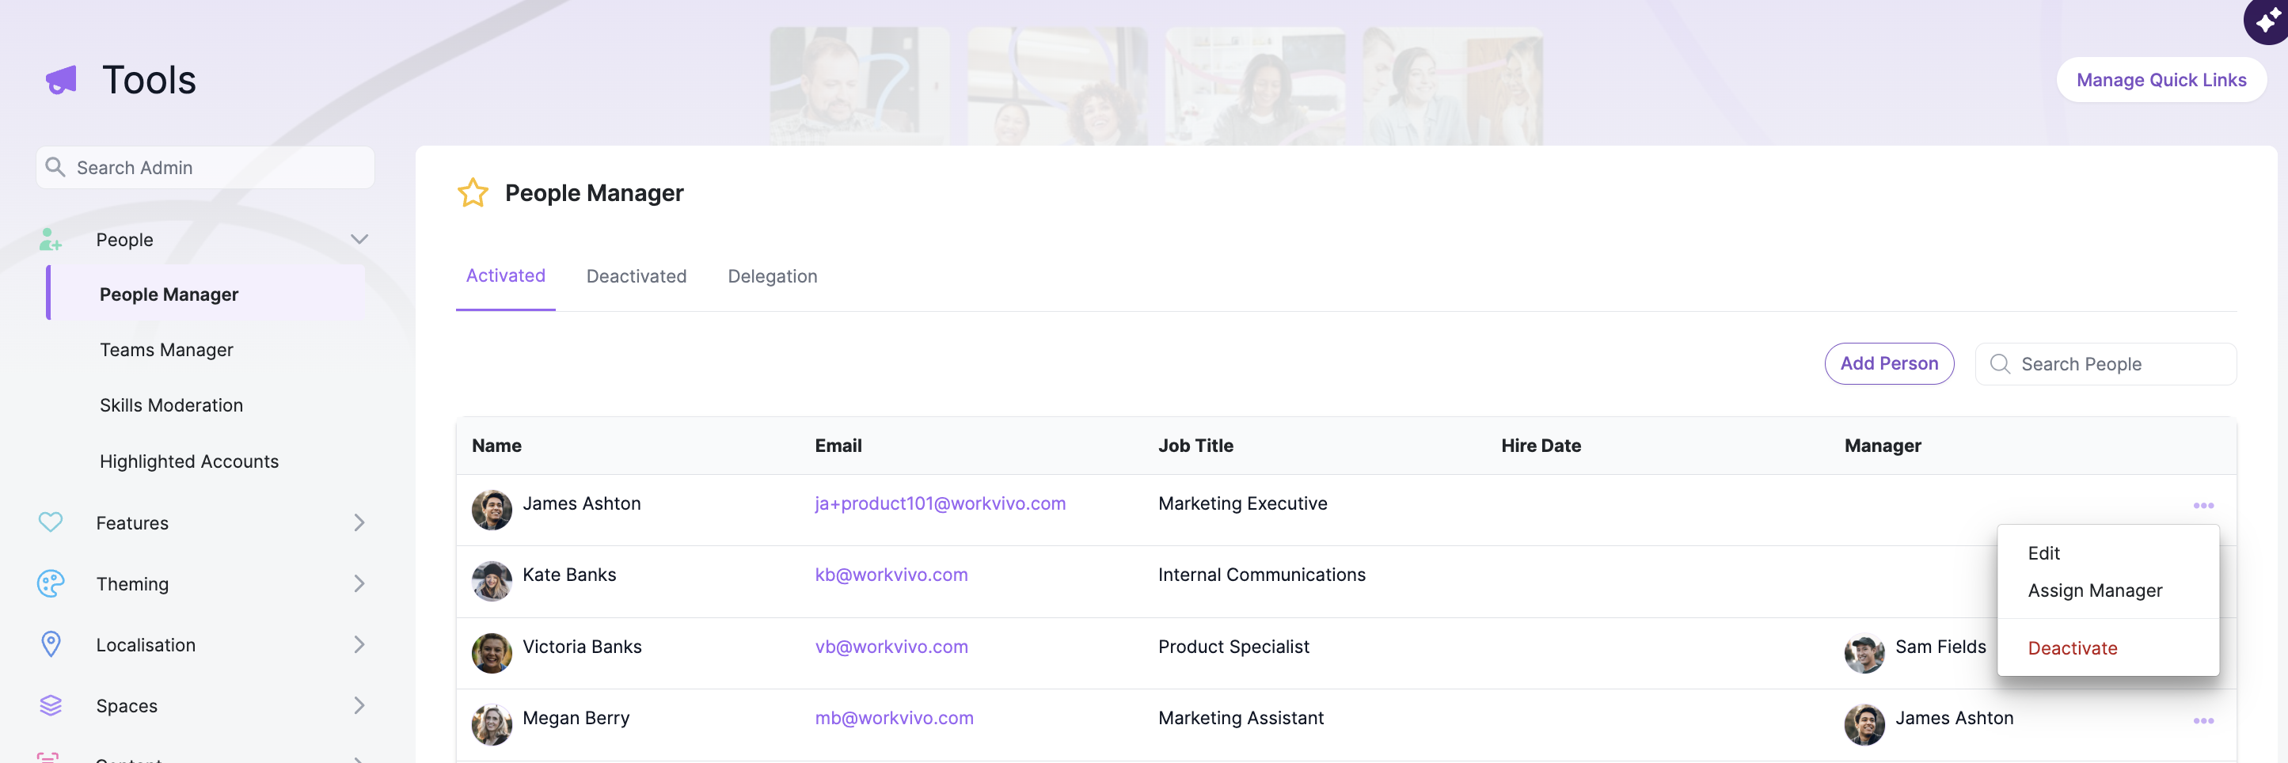
Task: Click the Add Person button
Action: coord(1888,363)
